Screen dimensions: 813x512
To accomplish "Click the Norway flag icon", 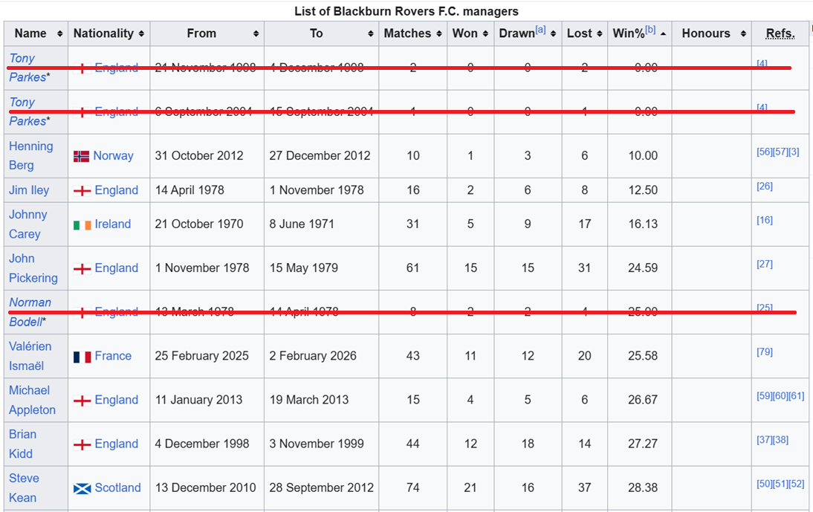I will pos(82,156).
